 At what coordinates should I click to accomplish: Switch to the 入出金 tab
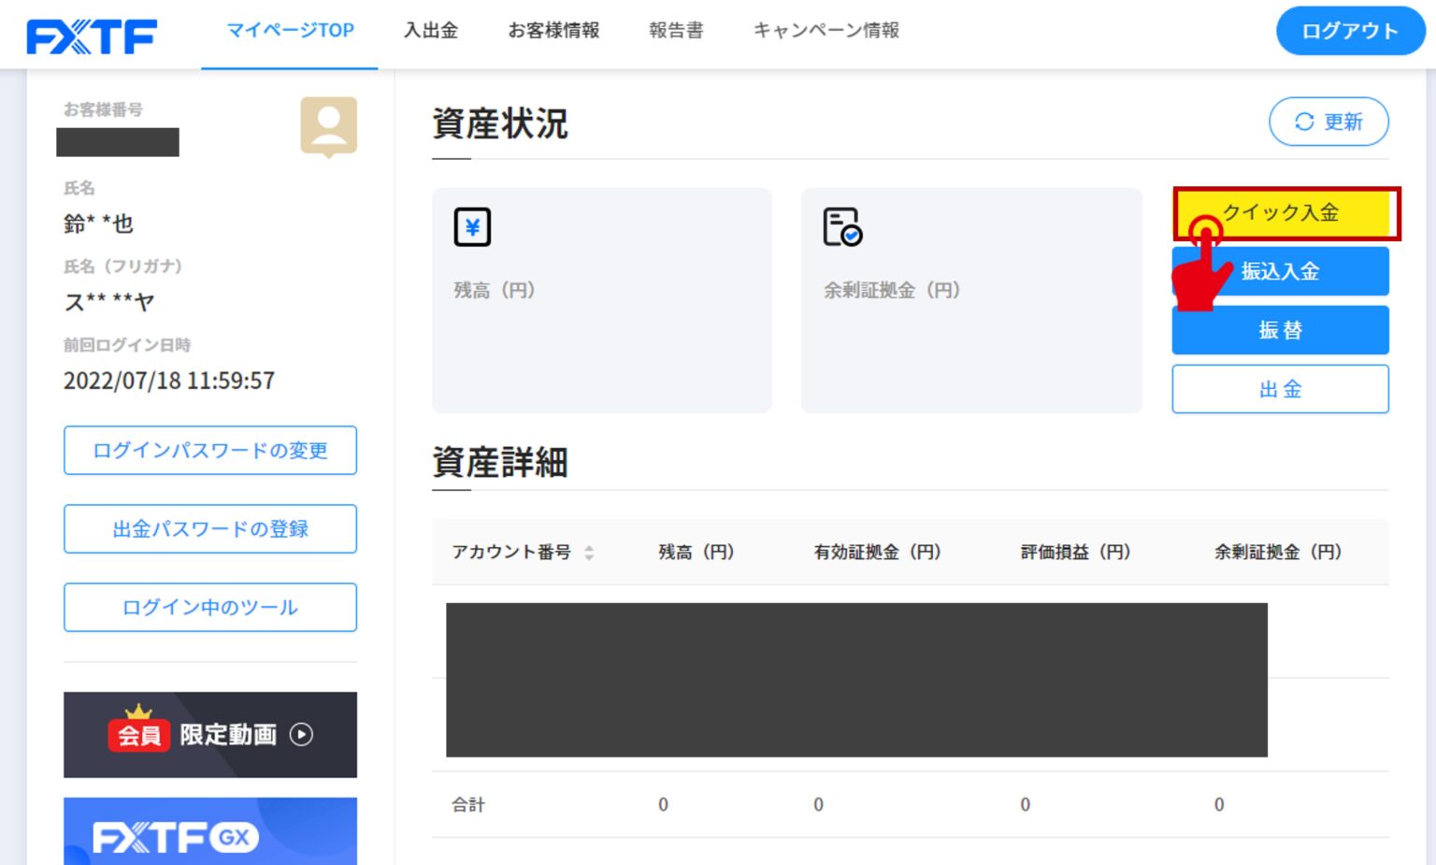point(431,31)
